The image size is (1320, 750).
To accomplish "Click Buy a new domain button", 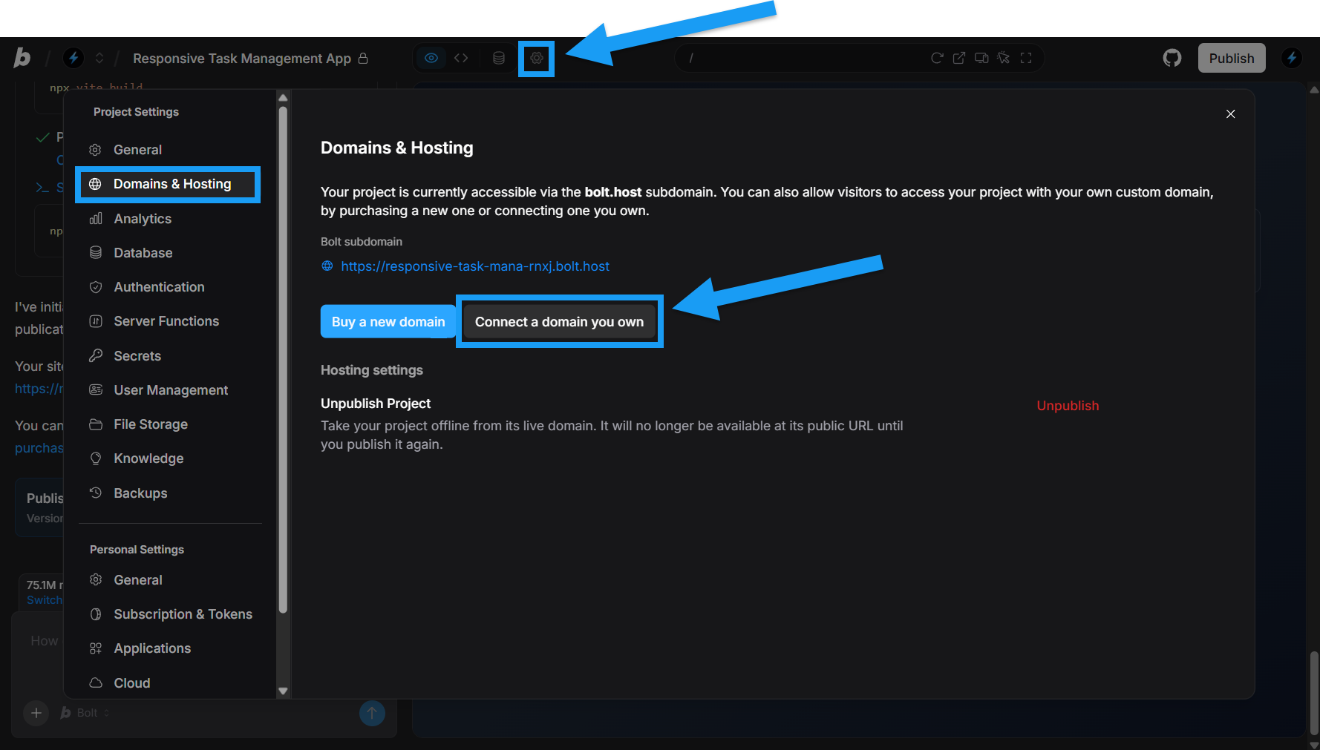I will pos(388,321).
